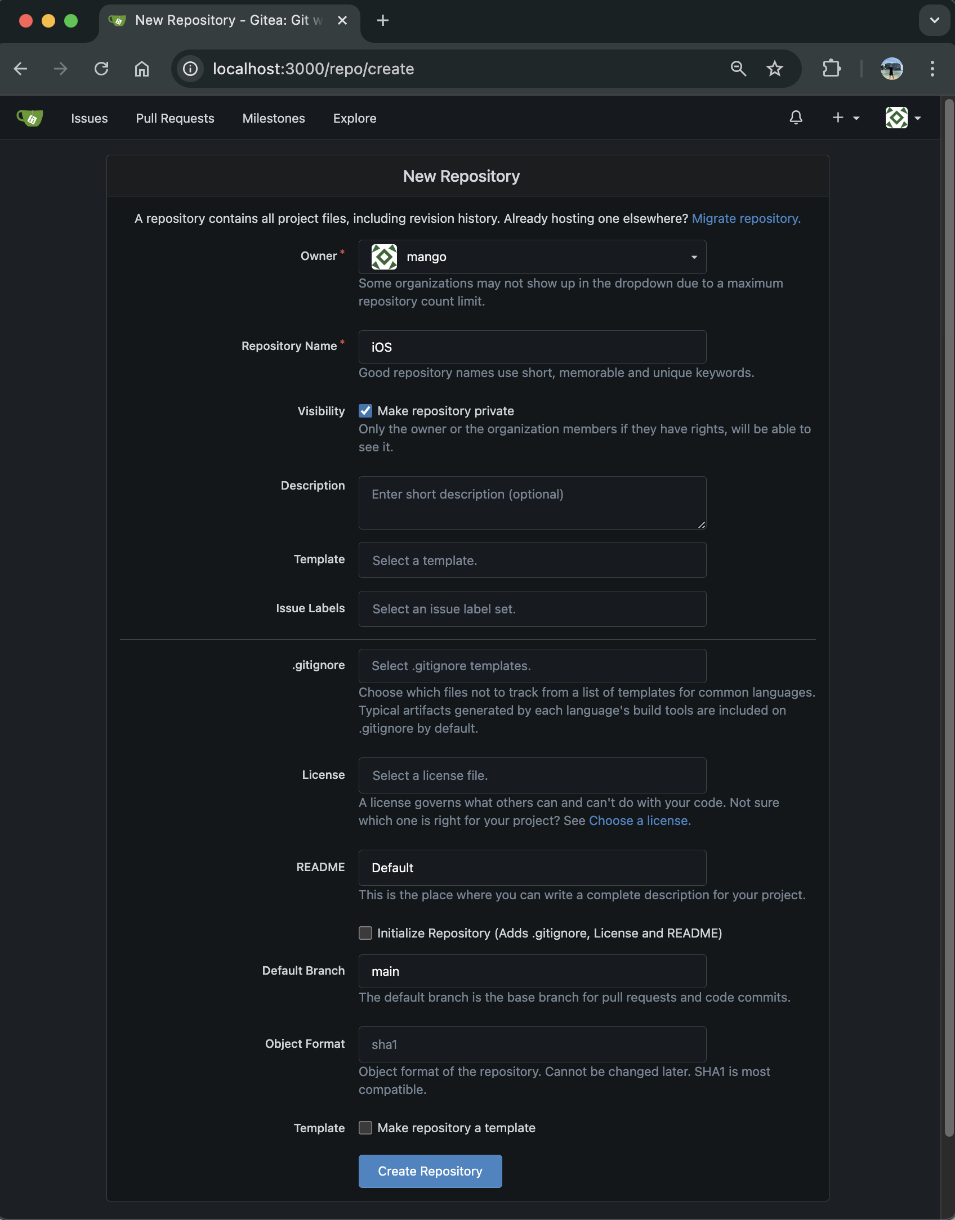955x1220 pixels.
Task: Go back with browser back arrow
Action: (x=21, y=69)
